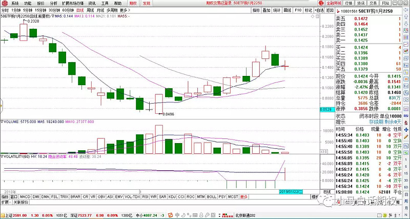Click the Sogou input method S icon

pos(170,215)
